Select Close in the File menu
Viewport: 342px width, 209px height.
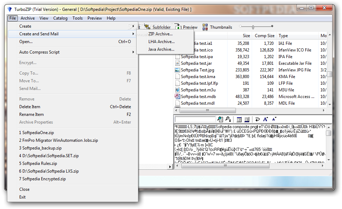point(72,189)
